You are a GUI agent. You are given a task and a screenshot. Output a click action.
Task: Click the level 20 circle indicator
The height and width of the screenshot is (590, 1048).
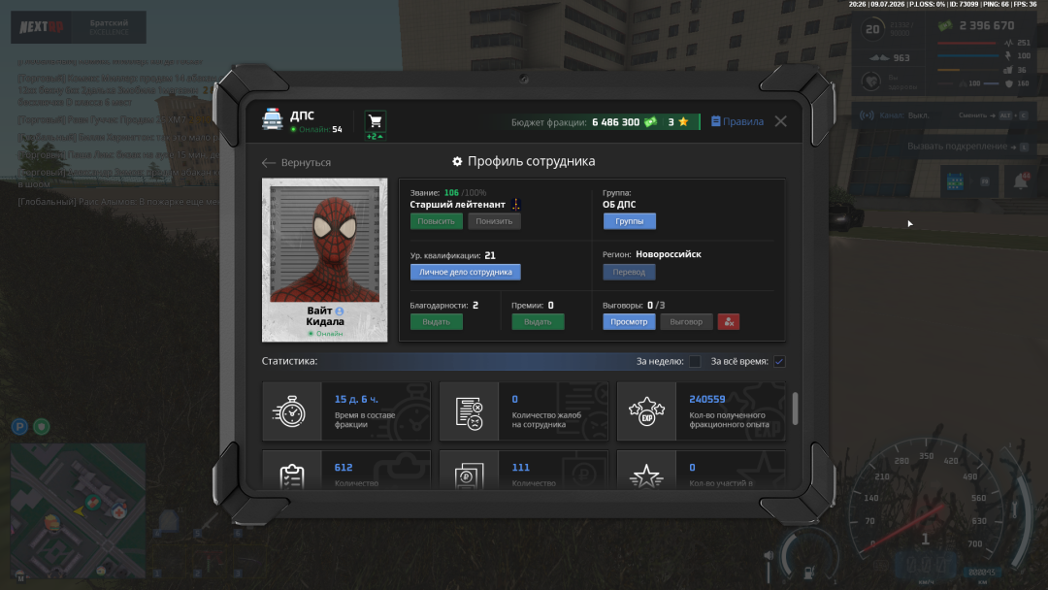click(872, 29)
